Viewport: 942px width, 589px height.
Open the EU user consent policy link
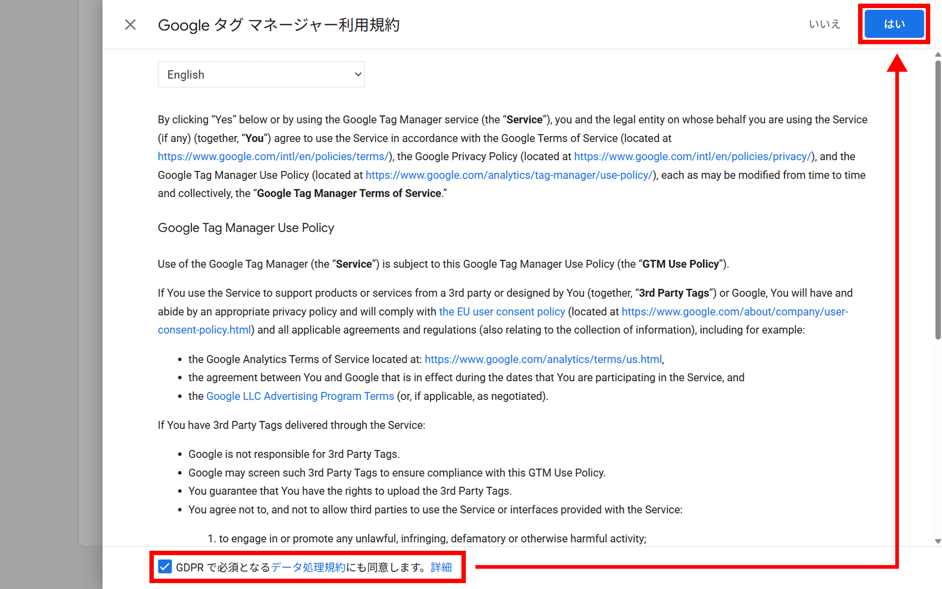pos(502,312)
